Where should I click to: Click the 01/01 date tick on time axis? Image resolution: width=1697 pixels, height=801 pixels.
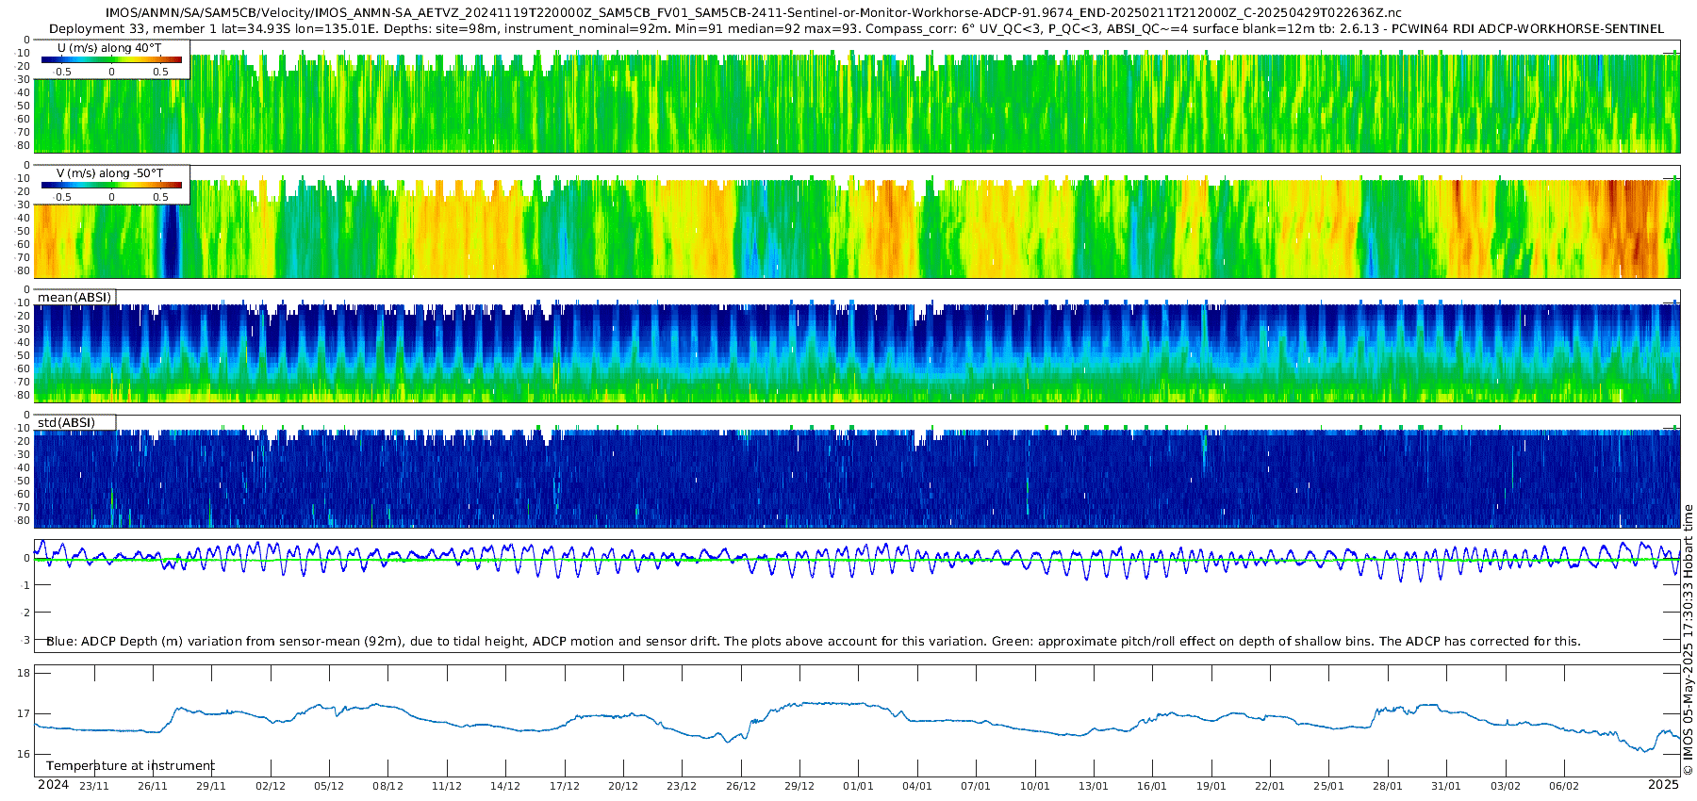click(x=858, y=786)
